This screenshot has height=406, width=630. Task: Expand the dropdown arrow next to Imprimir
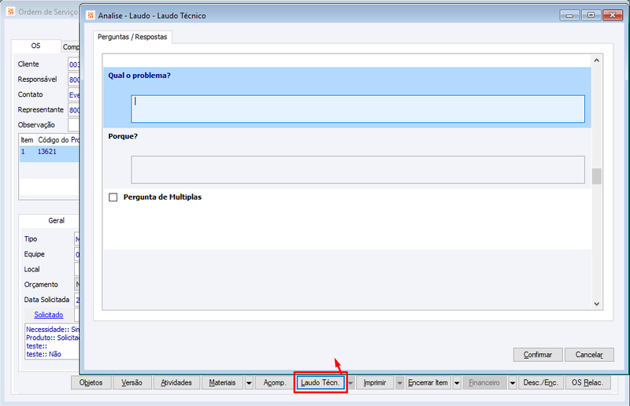click(x=400, y=382)
